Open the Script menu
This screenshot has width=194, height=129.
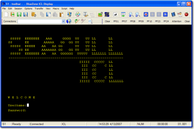(x=64, y=8)
